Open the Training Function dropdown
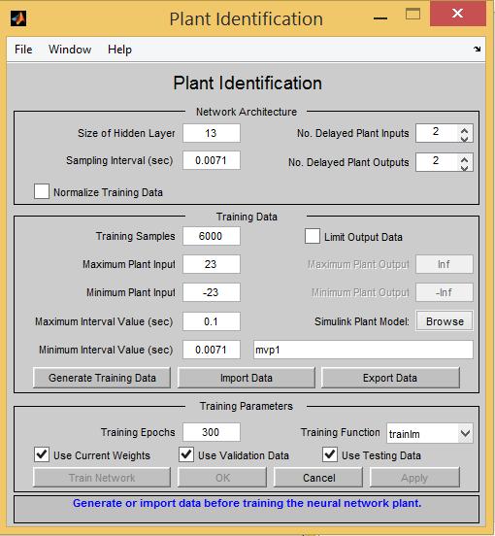Viewport: 495px width, 536px height. pyautogui.click(x=430, y=433)
